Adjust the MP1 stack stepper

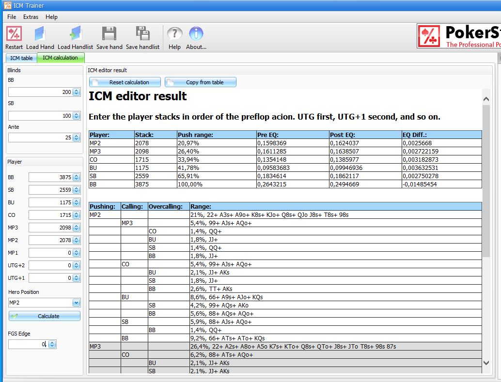tap(77, 253)
